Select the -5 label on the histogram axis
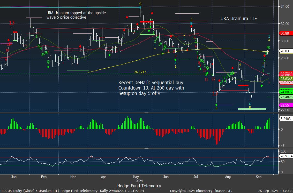Viewport: 293px width, 193px height. (282, 146)
